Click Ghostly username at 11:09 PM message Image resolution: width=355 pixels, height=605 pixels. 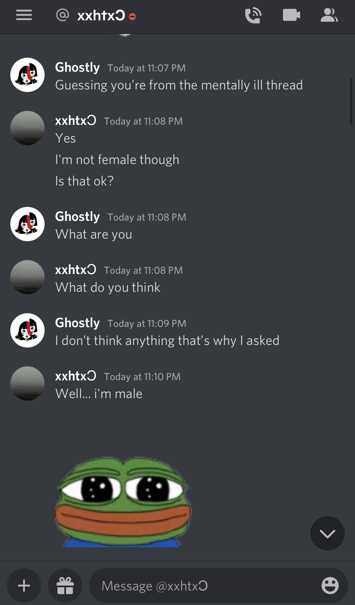point(77,323)
